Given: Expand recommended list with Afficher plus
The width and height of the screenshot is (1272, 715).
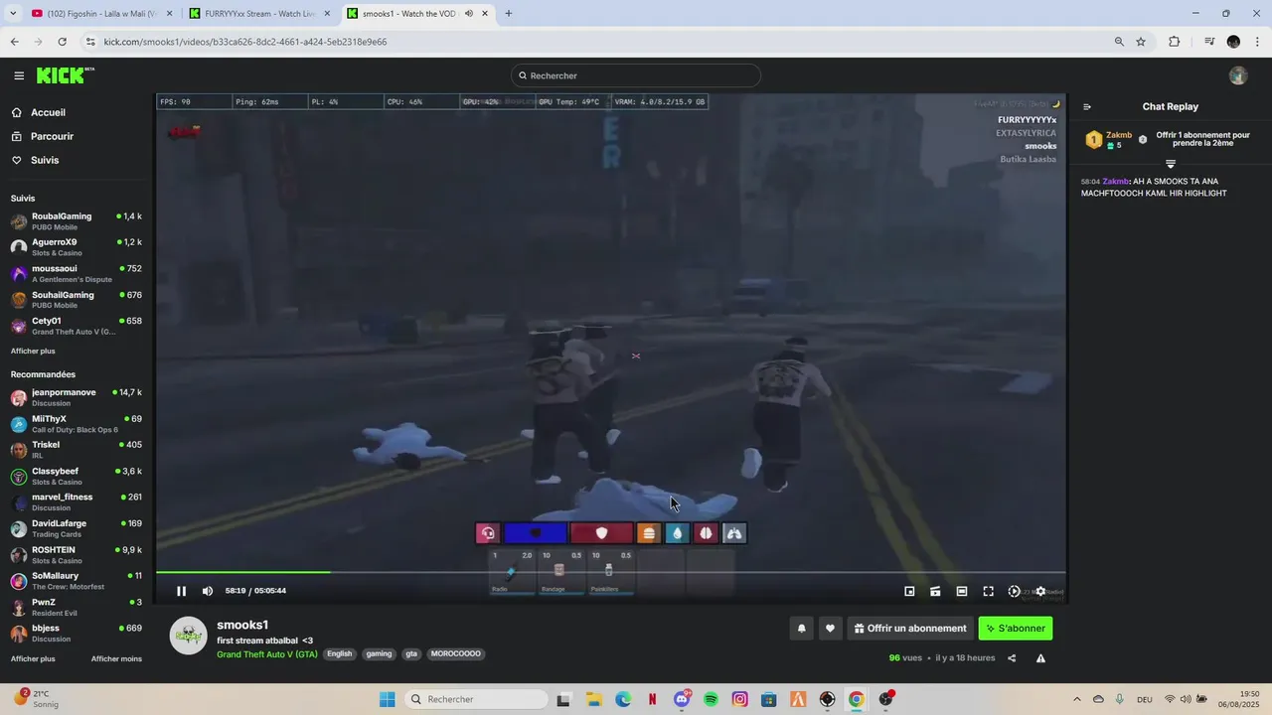Looking at the screenshot, I should coord(33,658).
